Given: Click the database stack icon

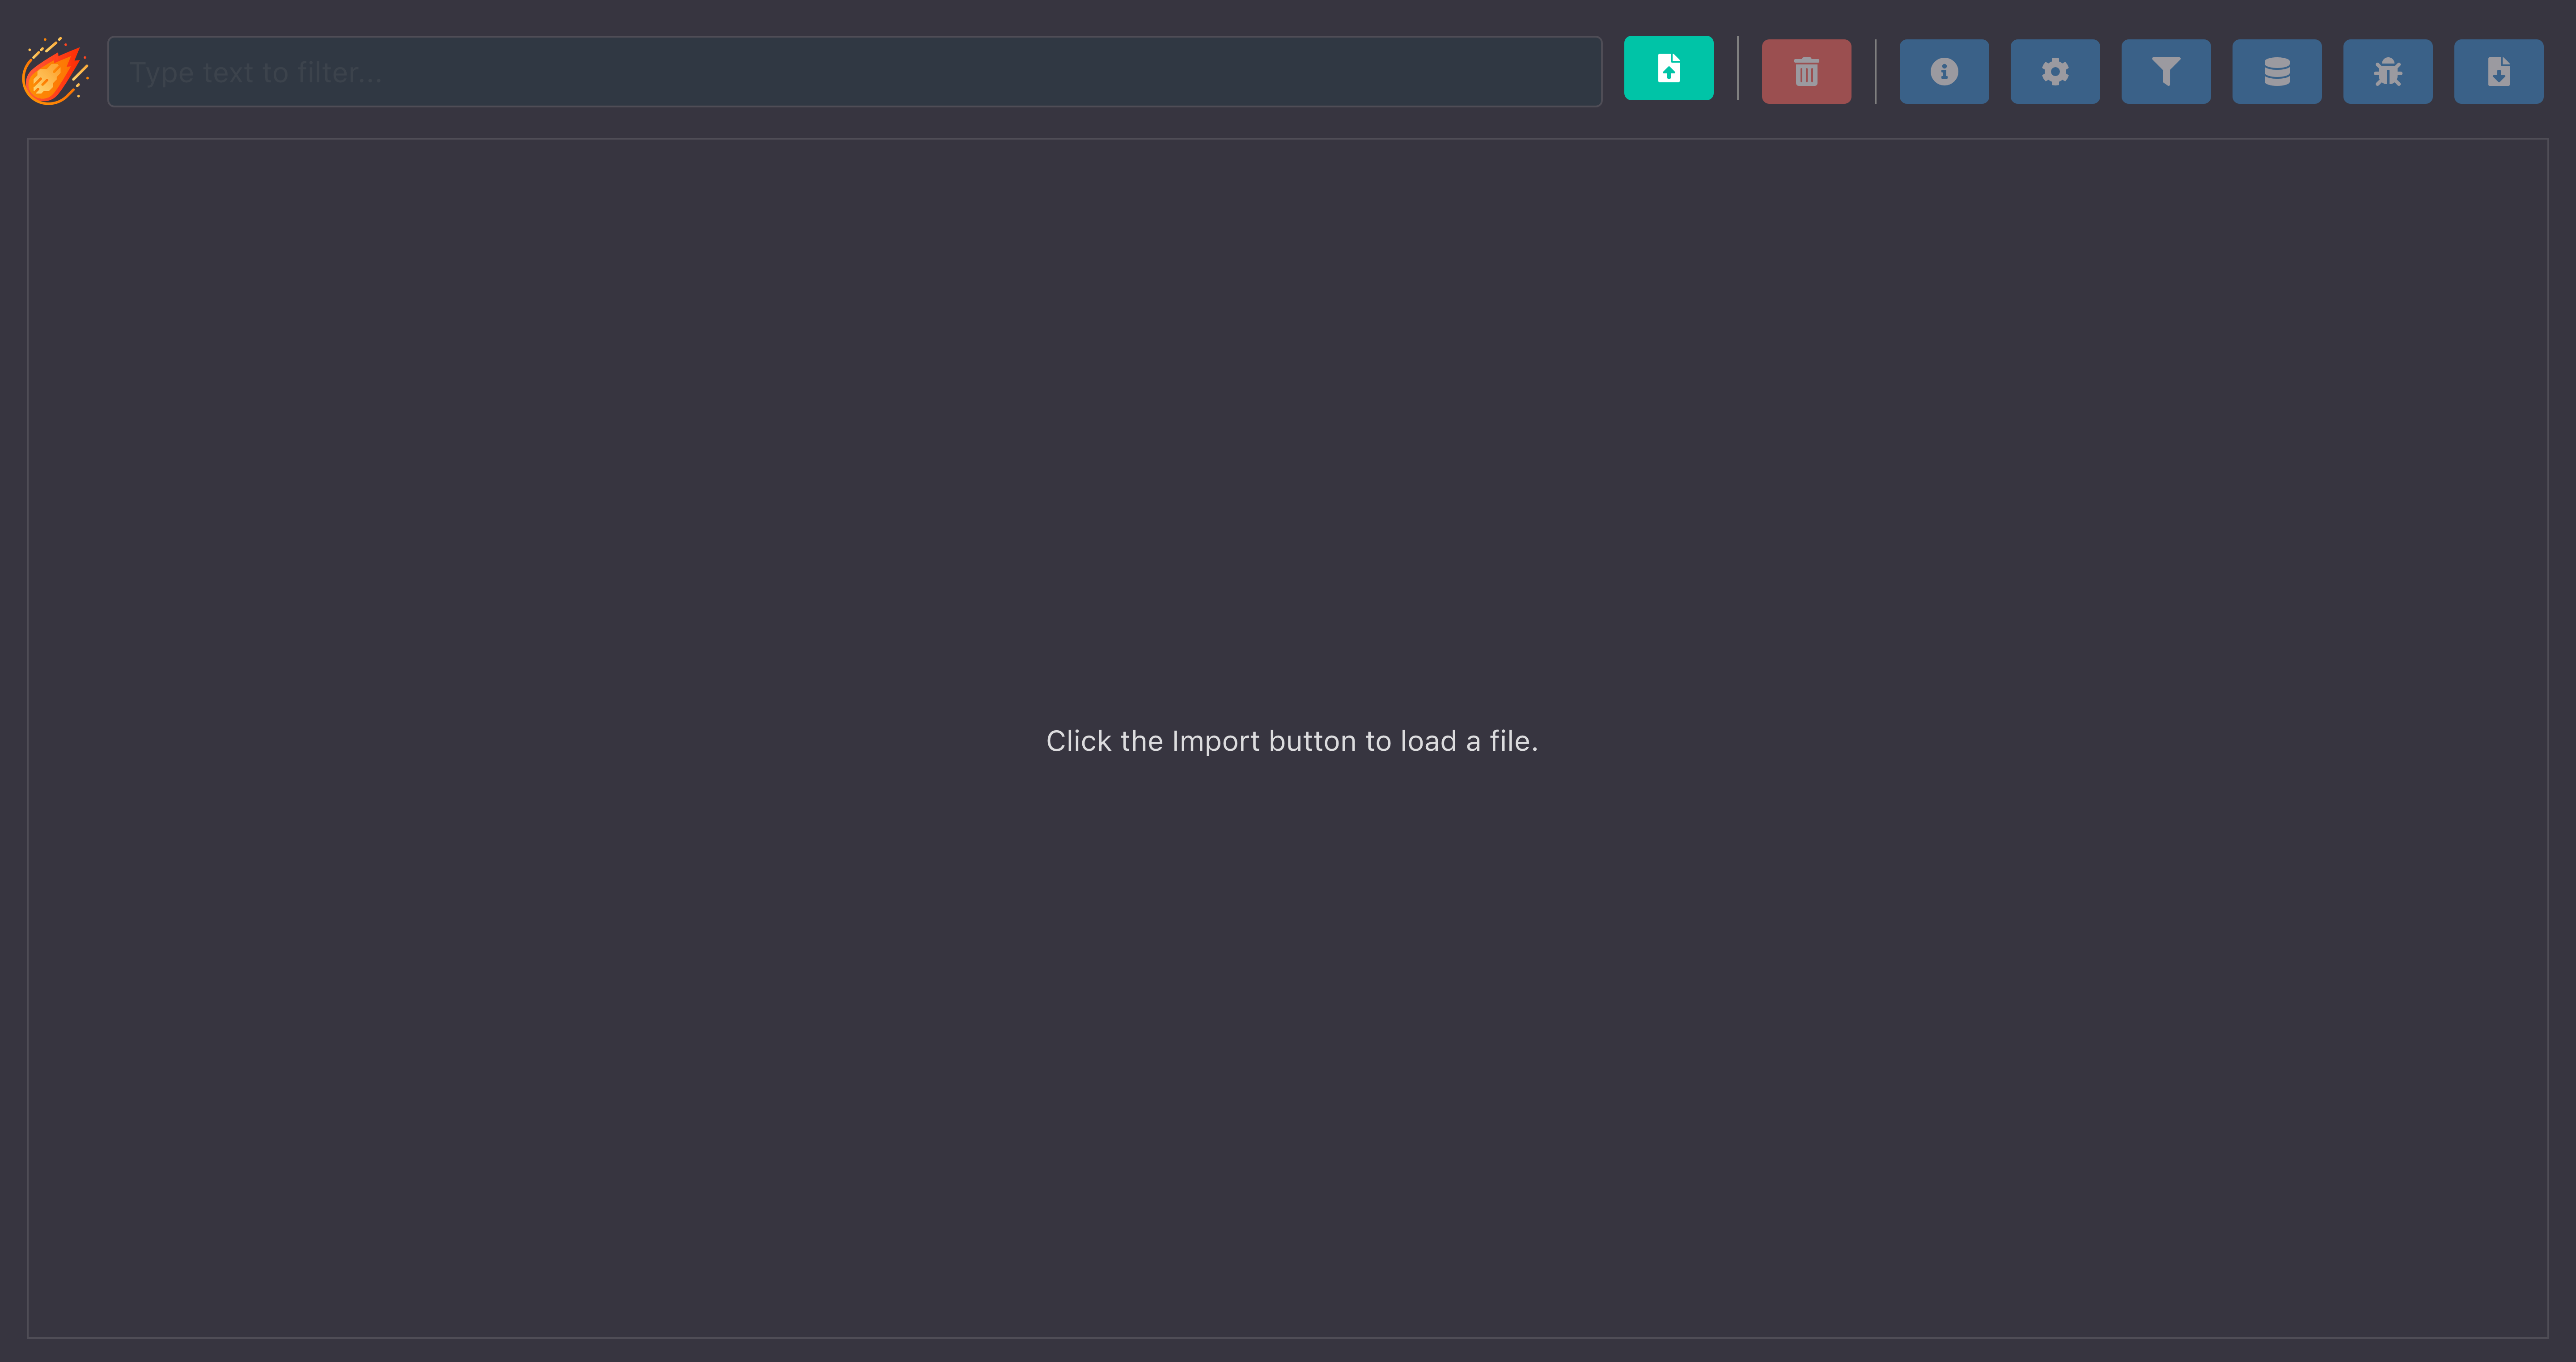Looking at the screenshot, I should point(2277,72).
